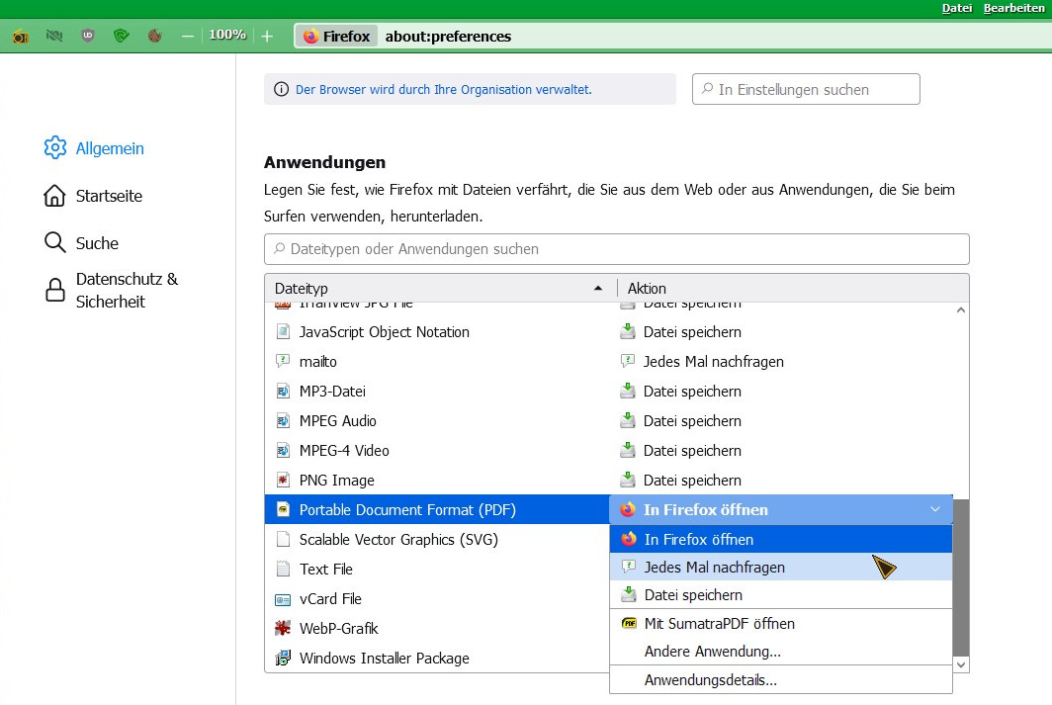1052x705 pixels.
Task: Zoom in with the plus button
Action: (267, 37)
